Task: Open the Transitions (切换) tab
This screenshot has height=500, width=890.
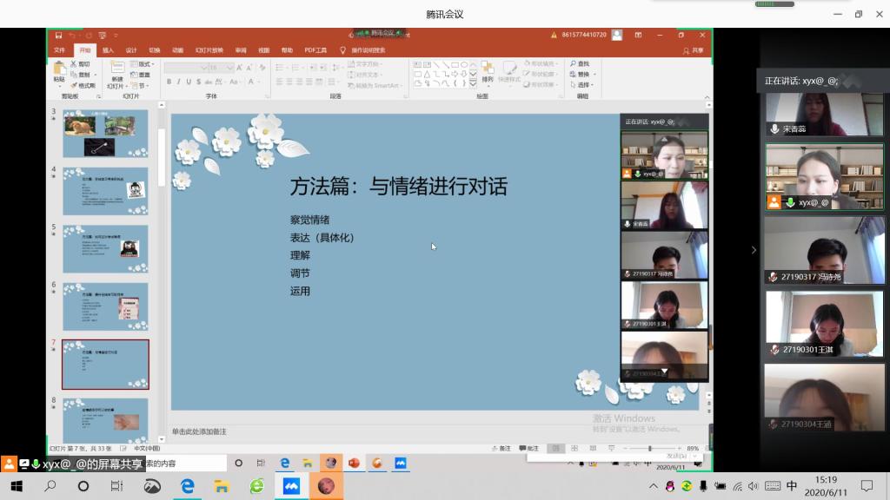Action: [155, 50]
